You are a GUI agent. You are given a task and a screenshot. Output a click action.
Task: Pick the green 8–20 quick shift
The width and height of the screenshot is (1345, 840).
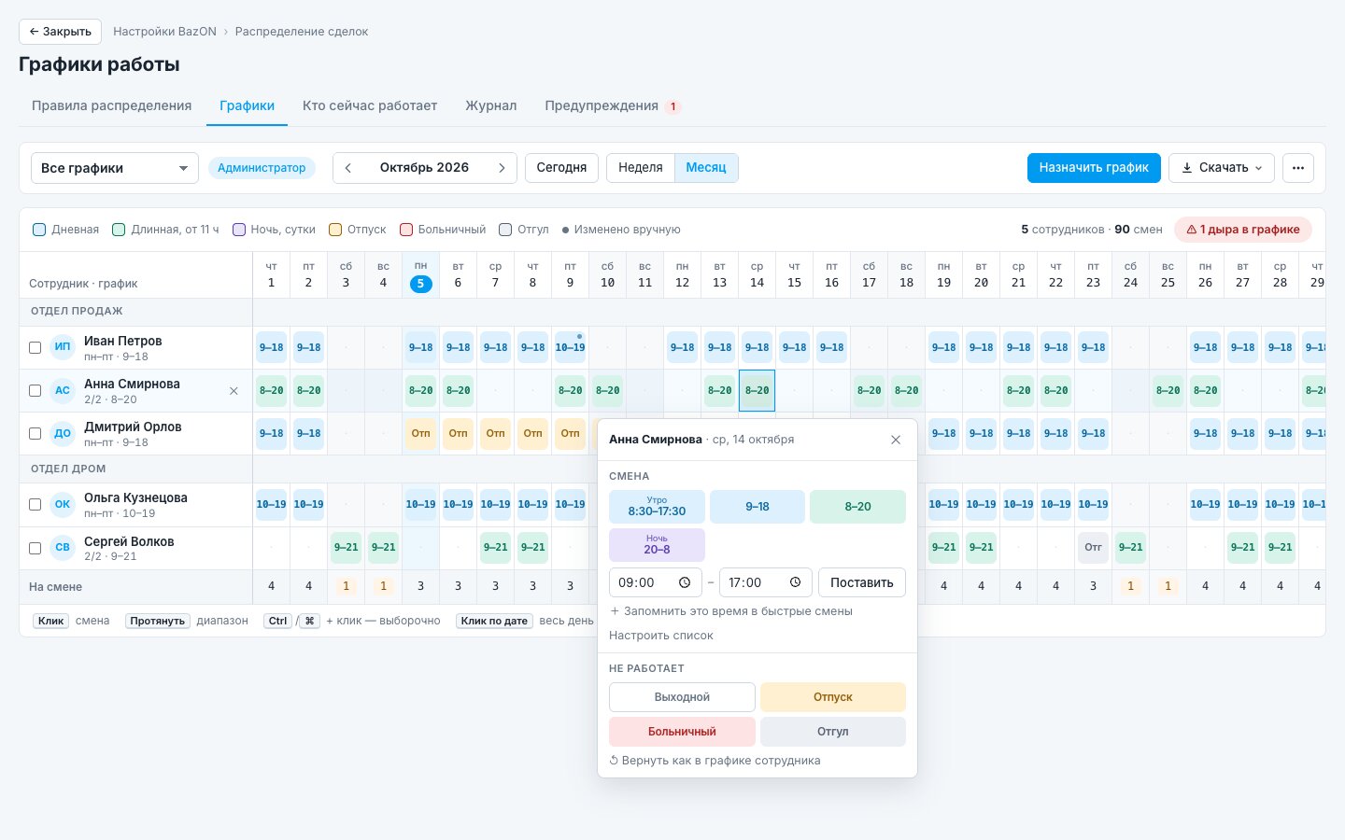click(x=857, y=507)
